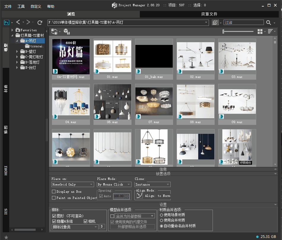Adjust the thumbnail size slider
The image size is (282, 240).
(x=238, y=32)
